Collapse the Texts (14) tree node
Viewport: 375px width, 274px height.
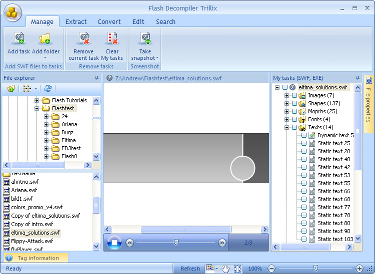click(x=287, y=127)
